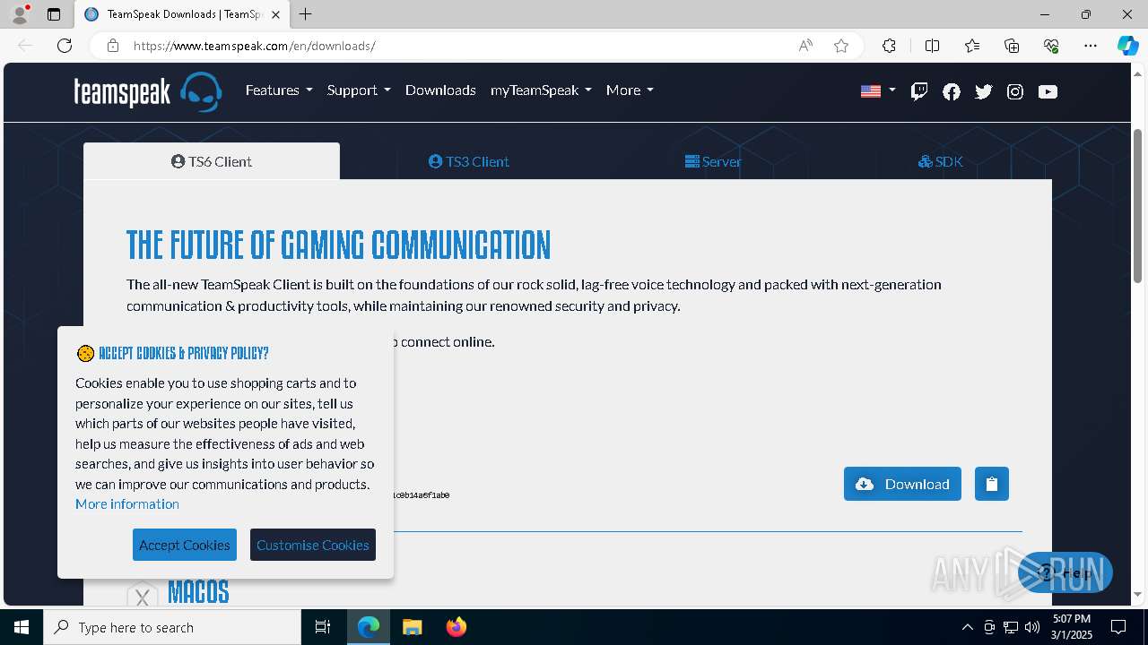Select the TS6 Client tab

coord(212,161)
